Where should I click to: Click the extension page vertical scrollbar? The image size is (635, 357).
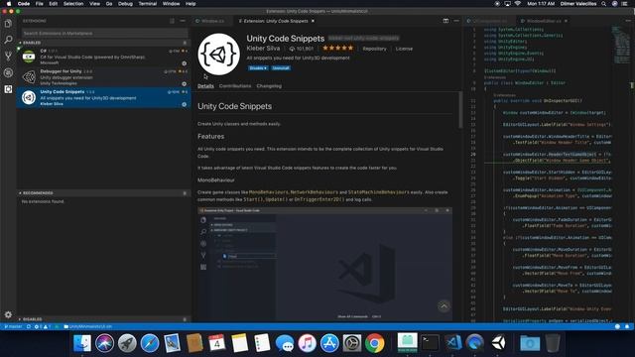click(460, 109)
